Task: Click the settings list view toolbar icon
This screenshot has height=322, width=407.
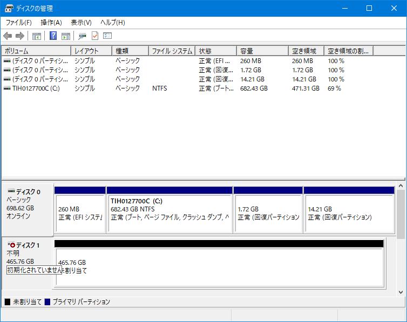Action: (x=107, y=36)
